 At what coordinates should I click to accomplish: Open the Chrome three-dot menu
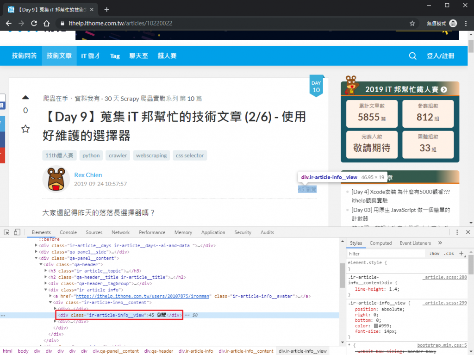466,23
